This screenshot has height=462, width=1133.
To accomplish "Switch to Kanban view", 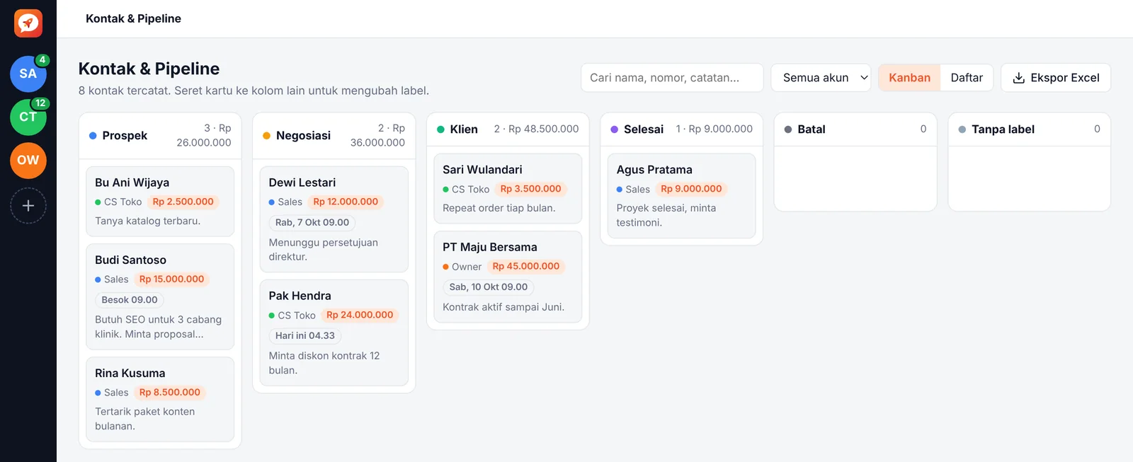I will click(x=909, y=78).
